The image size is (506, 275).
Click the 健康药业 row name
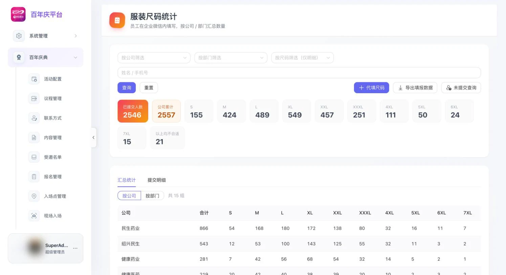[x=131, y=259]
